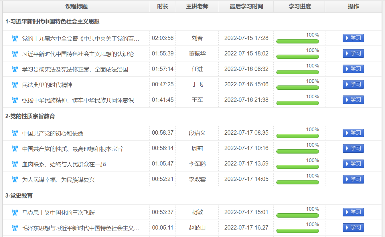
Task: Click broadcast icon beside 中国共产党的初心和使命
Action: (15, 134)
